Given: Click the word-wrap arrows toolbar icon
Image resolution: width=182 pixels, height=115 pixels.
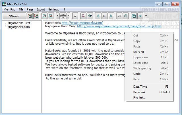Looking at the screenshot, I should point(119,16).
